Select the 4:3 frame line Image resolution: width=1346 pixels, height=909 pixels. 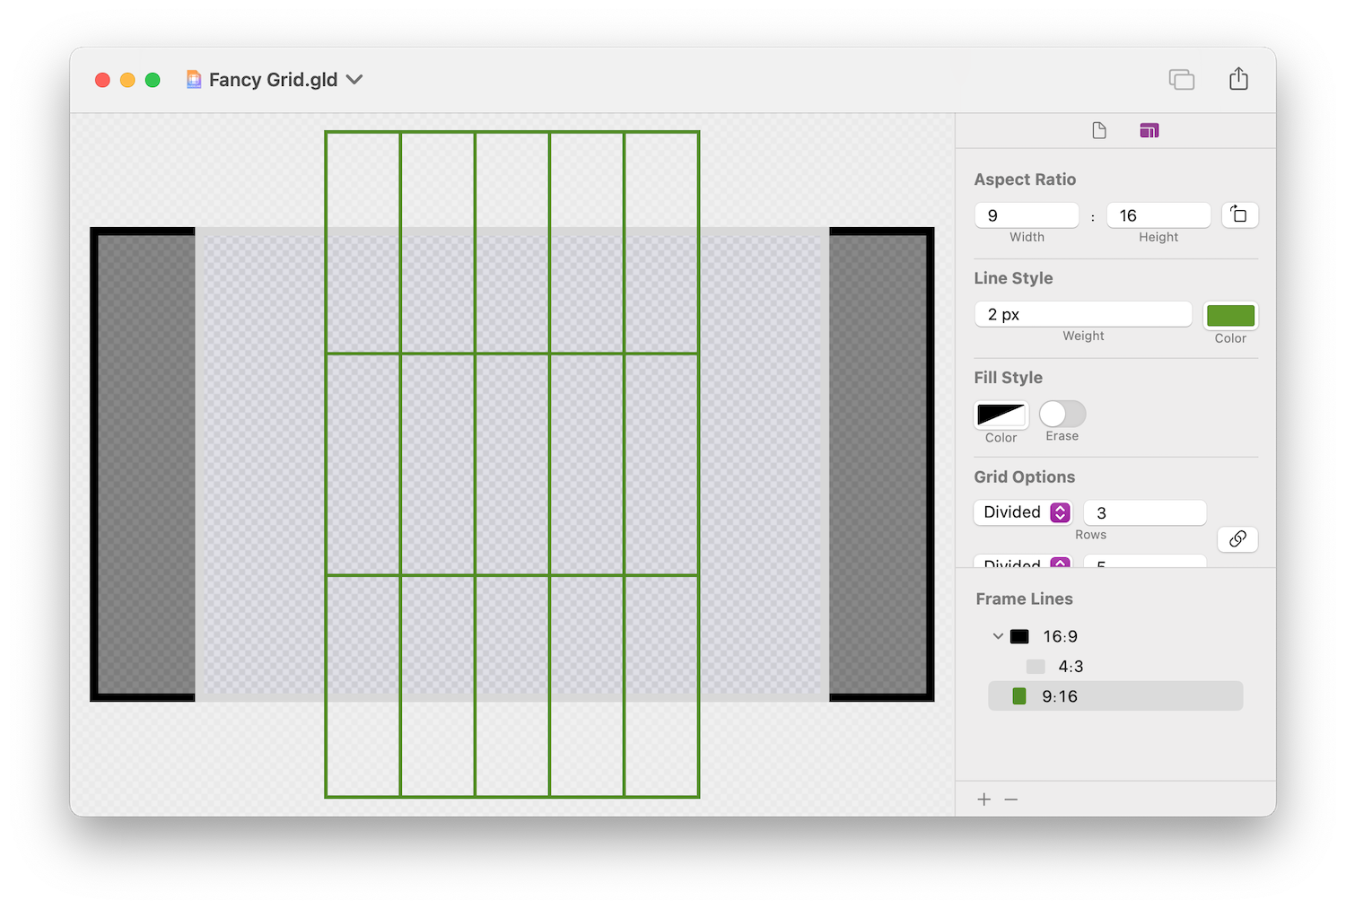click(1071, 667)
